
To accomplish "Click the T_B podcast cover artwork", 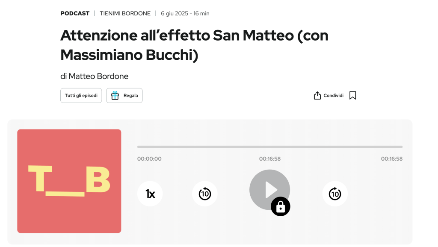I will (x=69, y=181).
